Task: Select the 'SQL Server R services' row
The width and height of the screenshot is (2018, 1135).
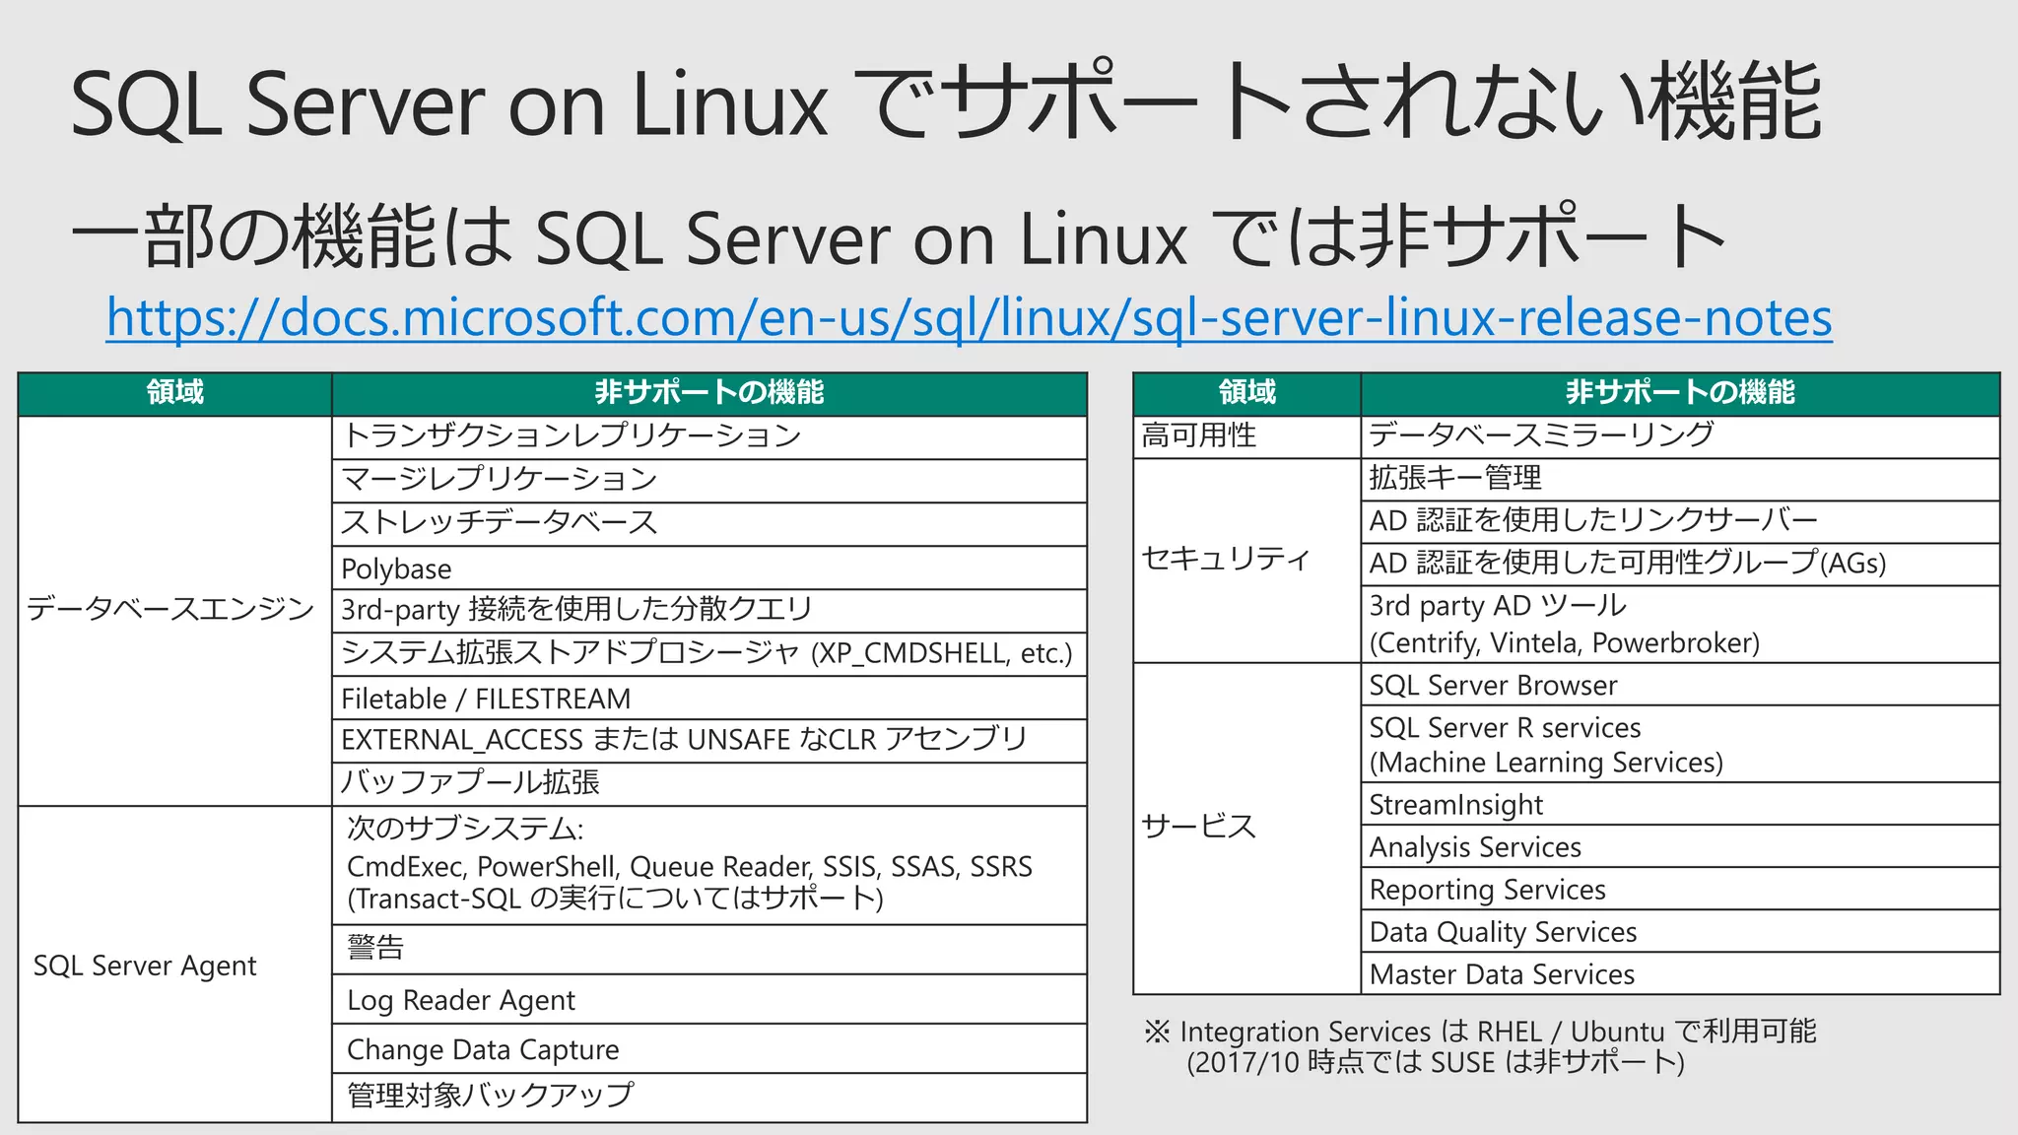Action: click(1680, 745)
